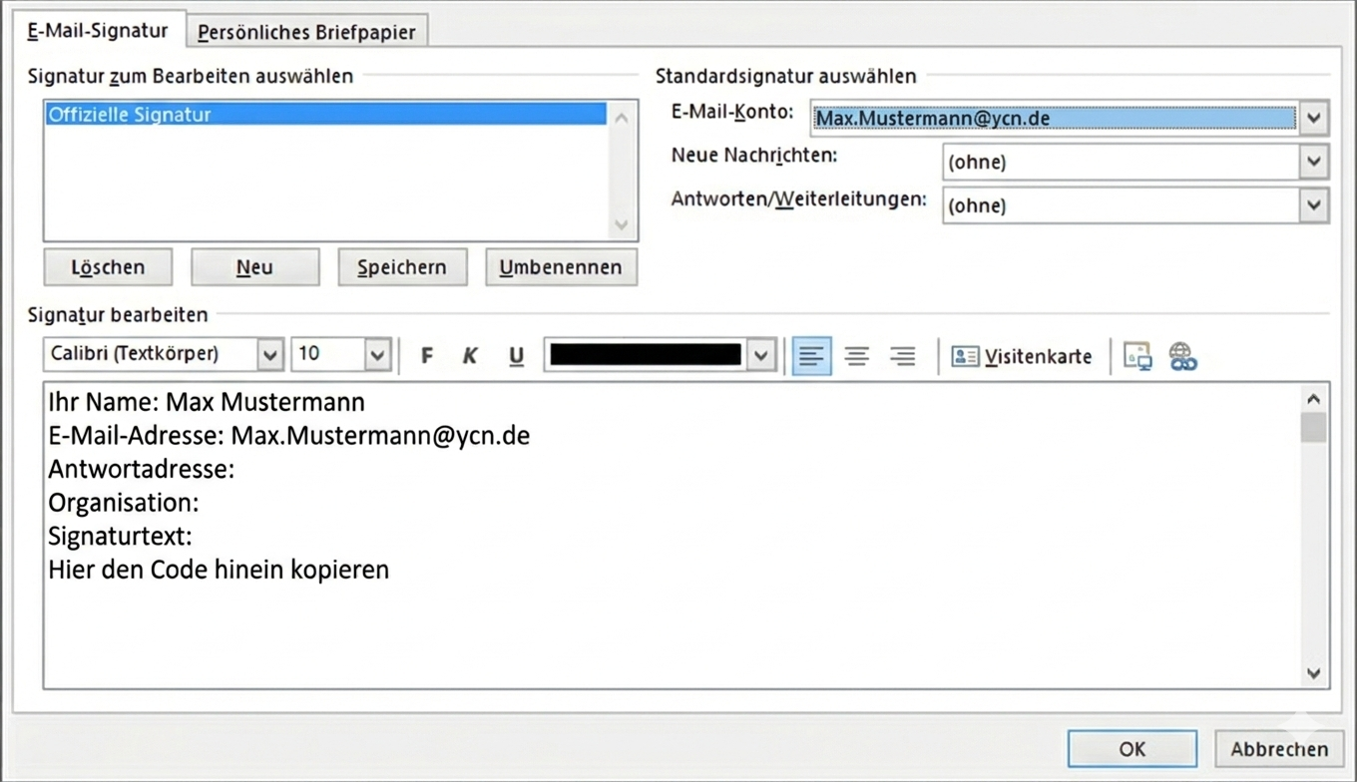Toggle italic formatting (K) button
This screenshot has height=782, width=1357.
470,356
